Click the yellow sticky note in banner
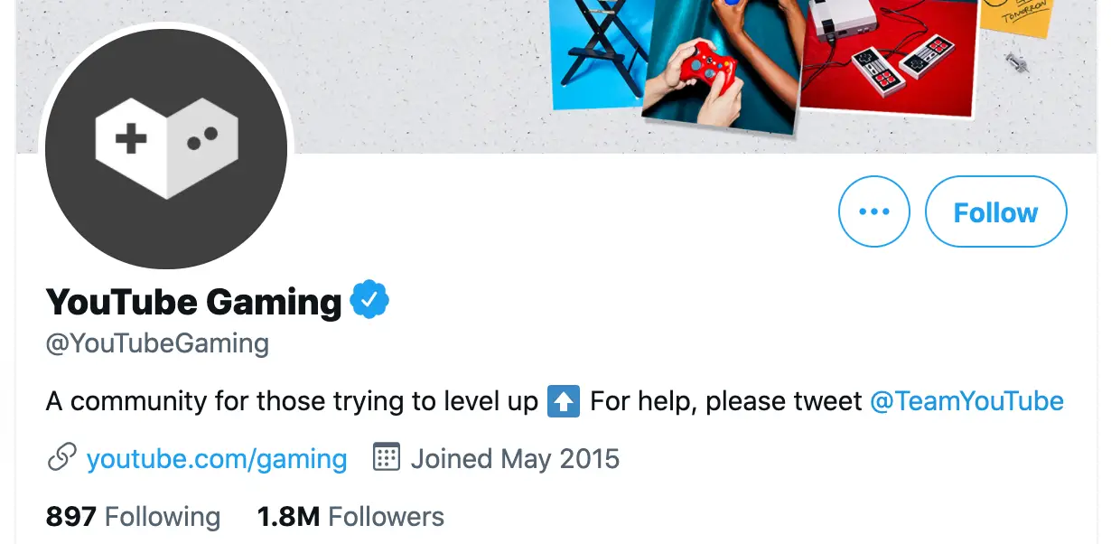Viewport: 1111px width, 544px height. (1016, 15)
